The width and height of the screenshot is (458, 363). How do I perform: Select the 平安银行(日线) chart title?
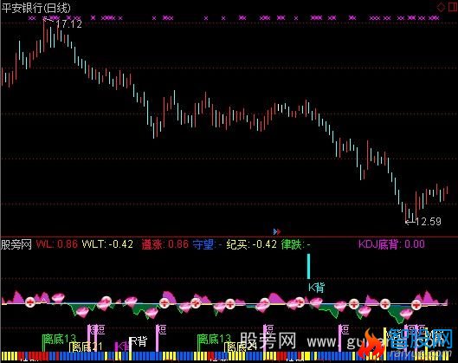coord(35,8)
